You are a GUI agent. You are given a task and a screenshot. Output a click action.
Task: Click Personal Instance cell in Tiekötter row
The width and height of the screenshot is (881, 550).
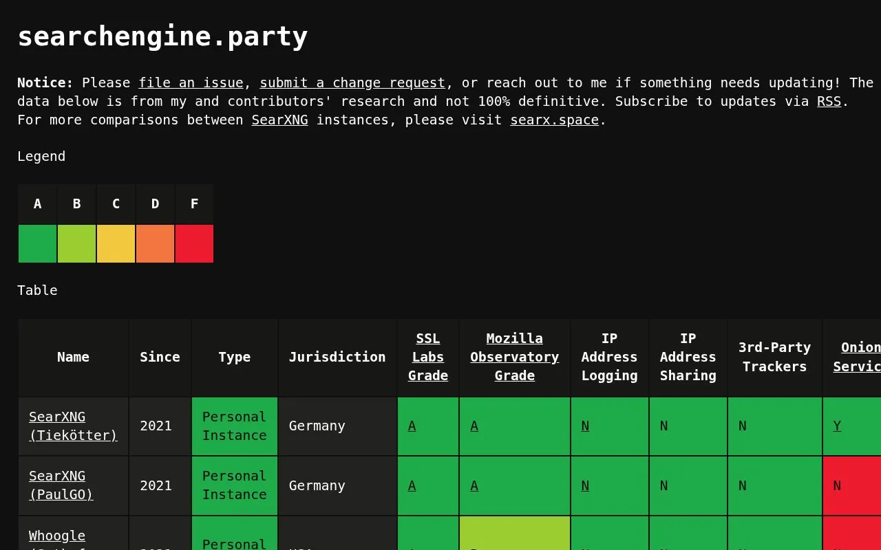235,426
